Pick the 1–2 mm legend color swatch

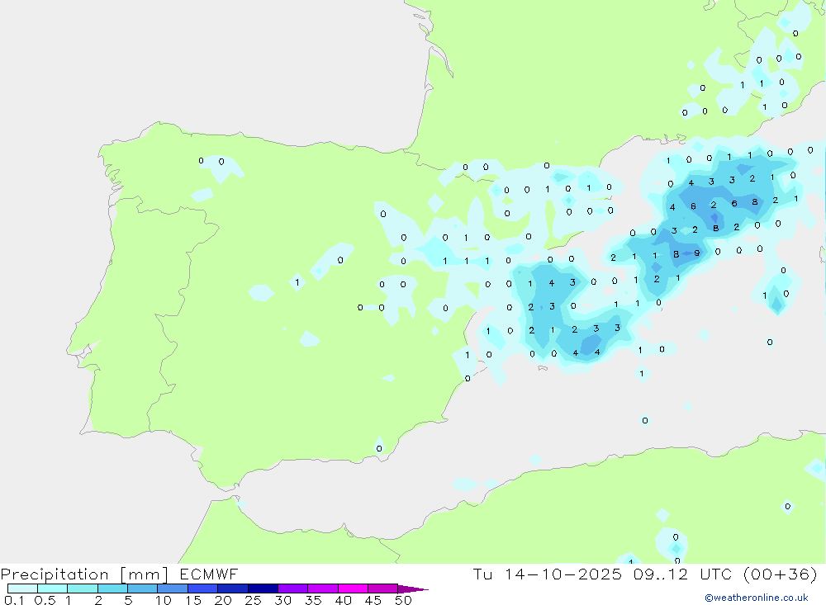click(83, 588)
